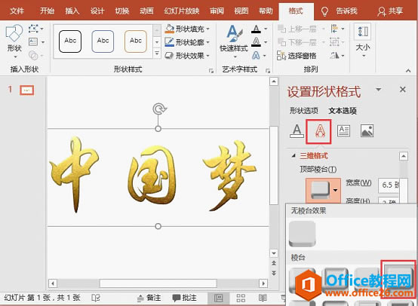418x306 pixels.
Task: Open the 审阅 ribbon tab
Action: 217,11
